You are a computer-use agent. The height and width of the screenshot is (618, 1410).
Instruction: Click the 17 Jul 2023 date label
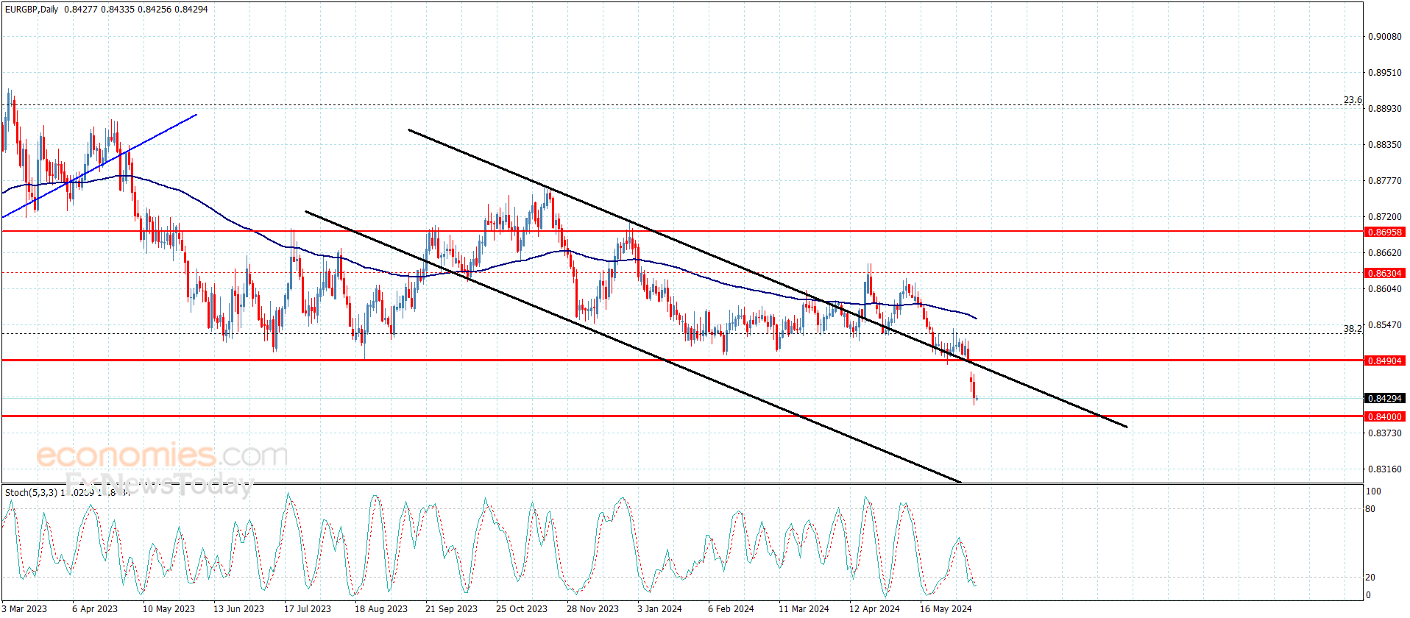point(308,608)
